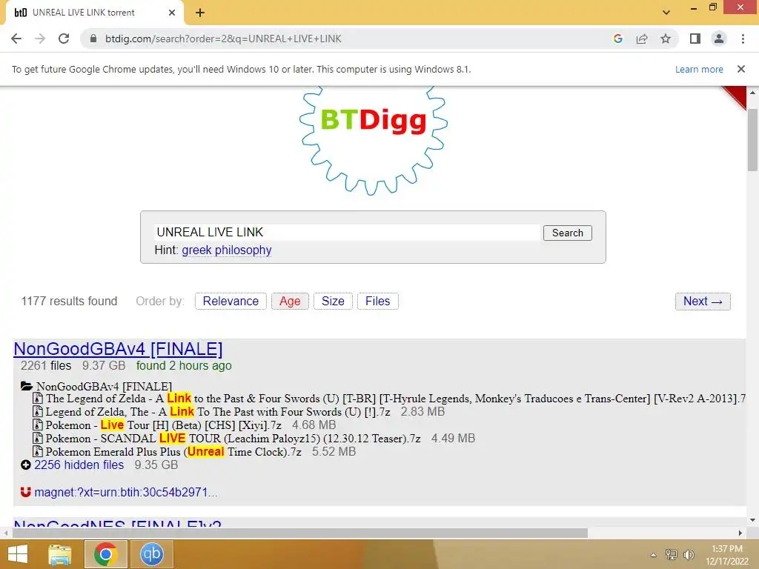Expand hidden files with plus icon
This screenshot has height=569, width=759.
[x=26, y=465]
